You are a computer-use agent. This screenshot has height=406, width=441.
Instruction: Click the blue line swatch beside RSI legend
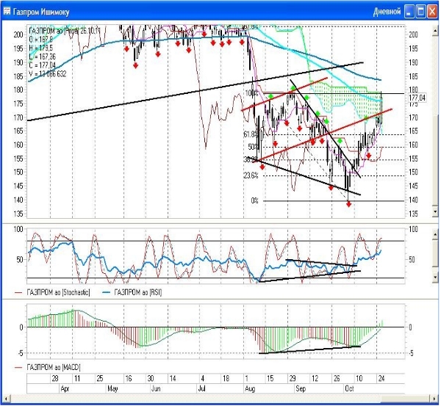(x=106, y=293)
